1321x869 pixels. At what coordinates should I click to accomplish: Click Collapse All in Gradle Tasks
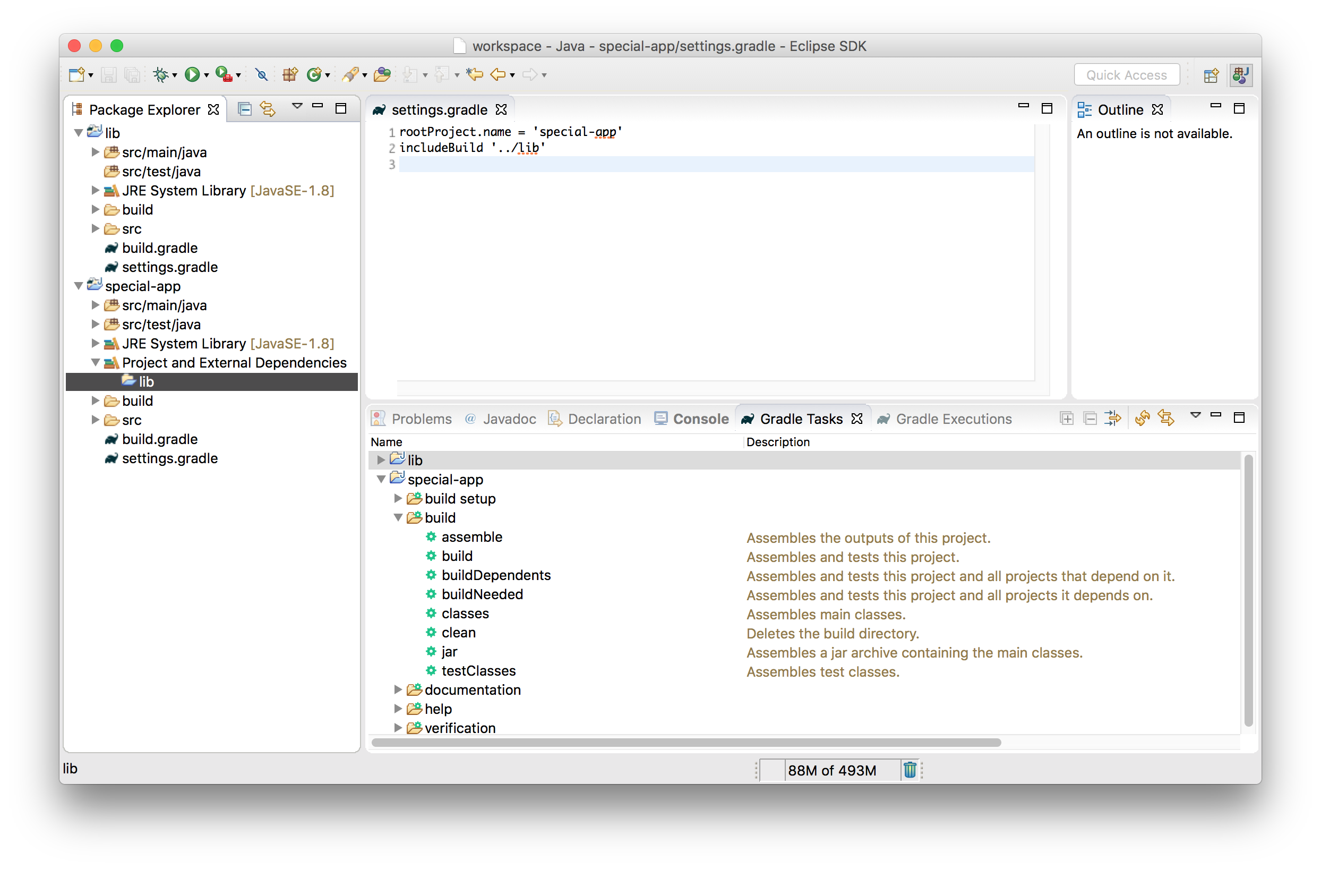tap(1090, 419)
